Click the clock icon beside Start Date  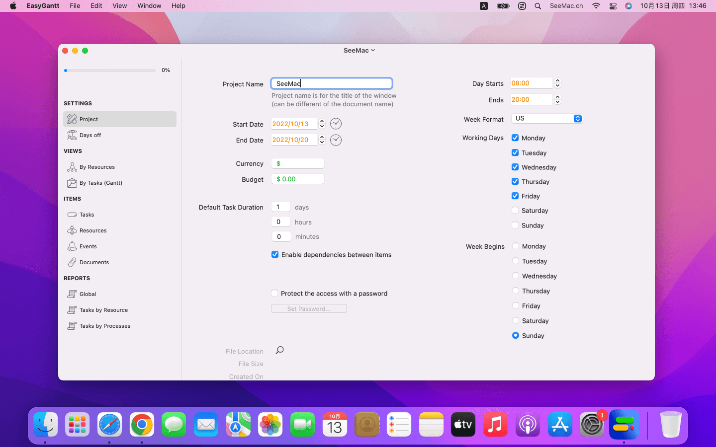point(336,124)
